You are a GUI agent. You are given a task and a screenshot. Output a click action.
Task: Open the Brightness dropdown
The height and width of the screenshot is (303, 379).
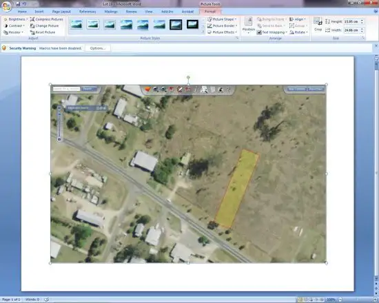pos(16,19)
